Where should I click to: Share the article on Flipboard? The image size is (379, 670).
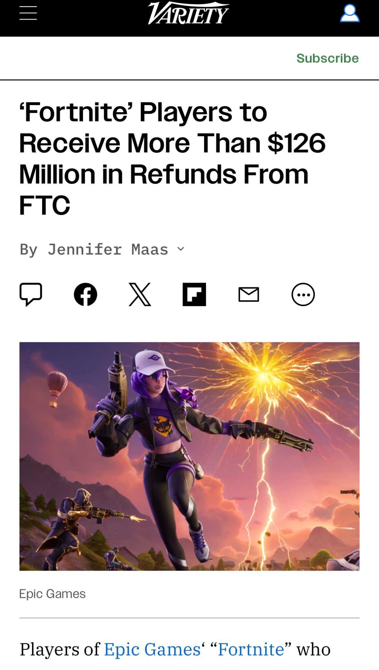coord(194,294)
